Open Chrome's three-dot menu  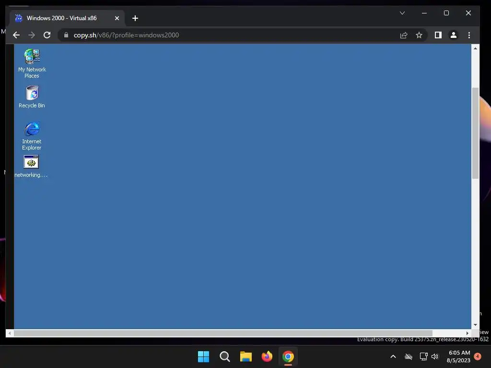[x=469, y=35]
